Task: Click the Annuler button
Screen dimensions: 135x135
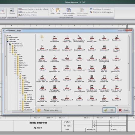Action: pyautogui.click(x=124, y=110)
